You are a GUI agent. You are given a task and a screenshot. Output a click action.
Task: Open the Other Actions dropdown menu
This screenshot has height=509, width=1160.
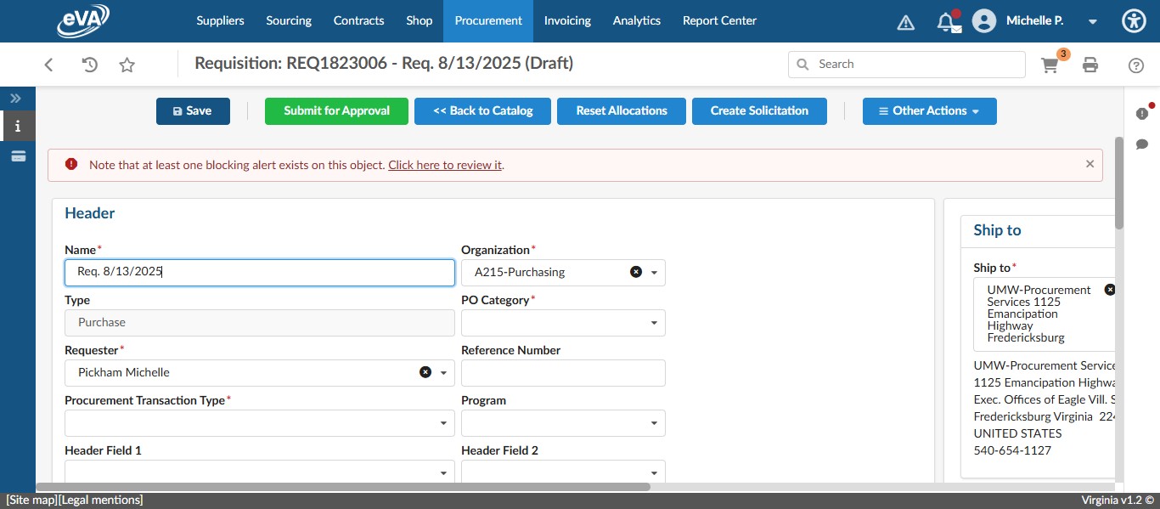929,110
